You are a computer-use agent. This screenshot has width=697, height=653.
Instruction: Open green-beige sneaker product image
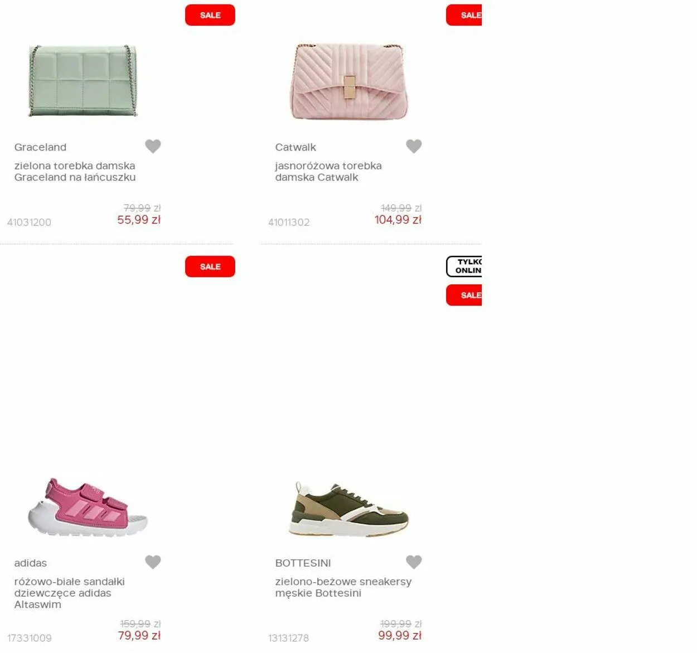point(348,510)
